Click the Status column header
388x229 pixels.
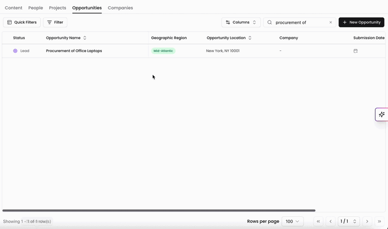(x=19, y=38)
